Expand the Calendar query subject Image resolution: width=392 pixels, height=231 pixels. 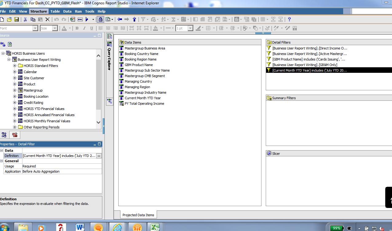click(x=15, y=72)
